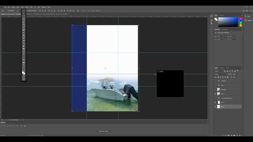Click the hue slider in Color panel
253x142 pixels.
click(241, 22)
